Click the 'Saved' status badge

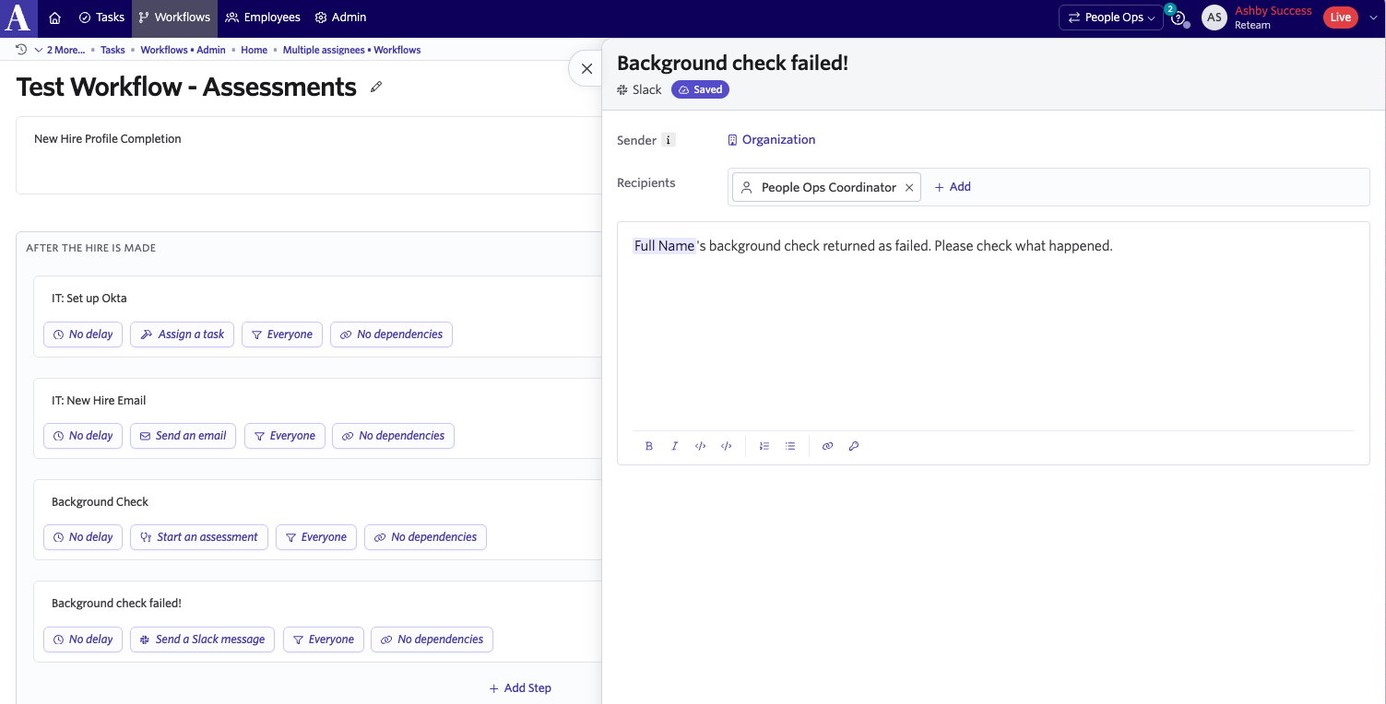(701, 89)
